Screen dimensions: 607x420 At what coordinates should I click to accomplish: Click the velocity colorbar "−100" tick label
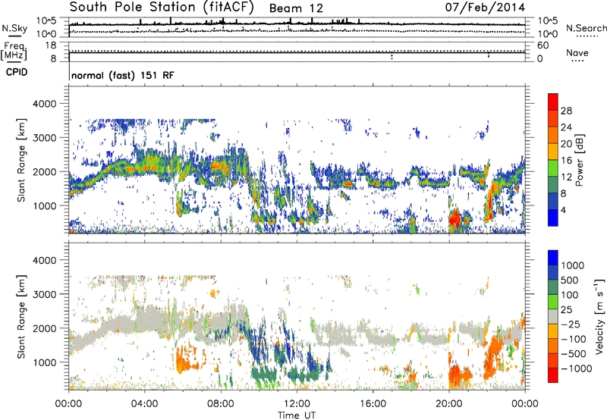(574, 339)
